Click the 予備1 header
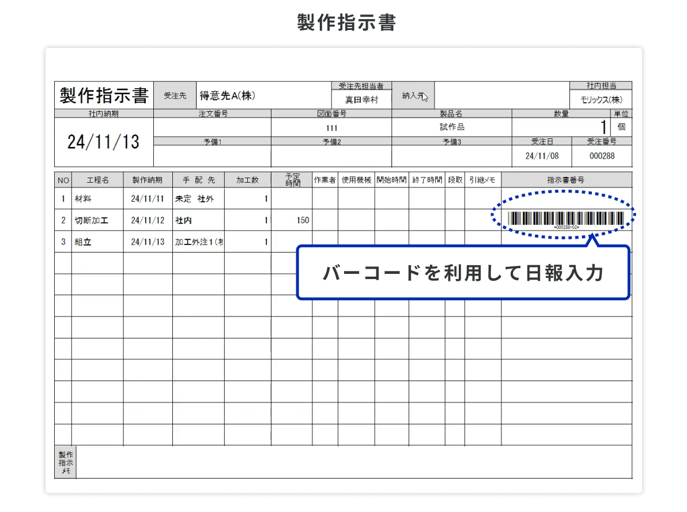This screenshot has width=687, height=512. pyautogui.click(x=213, y=142)
